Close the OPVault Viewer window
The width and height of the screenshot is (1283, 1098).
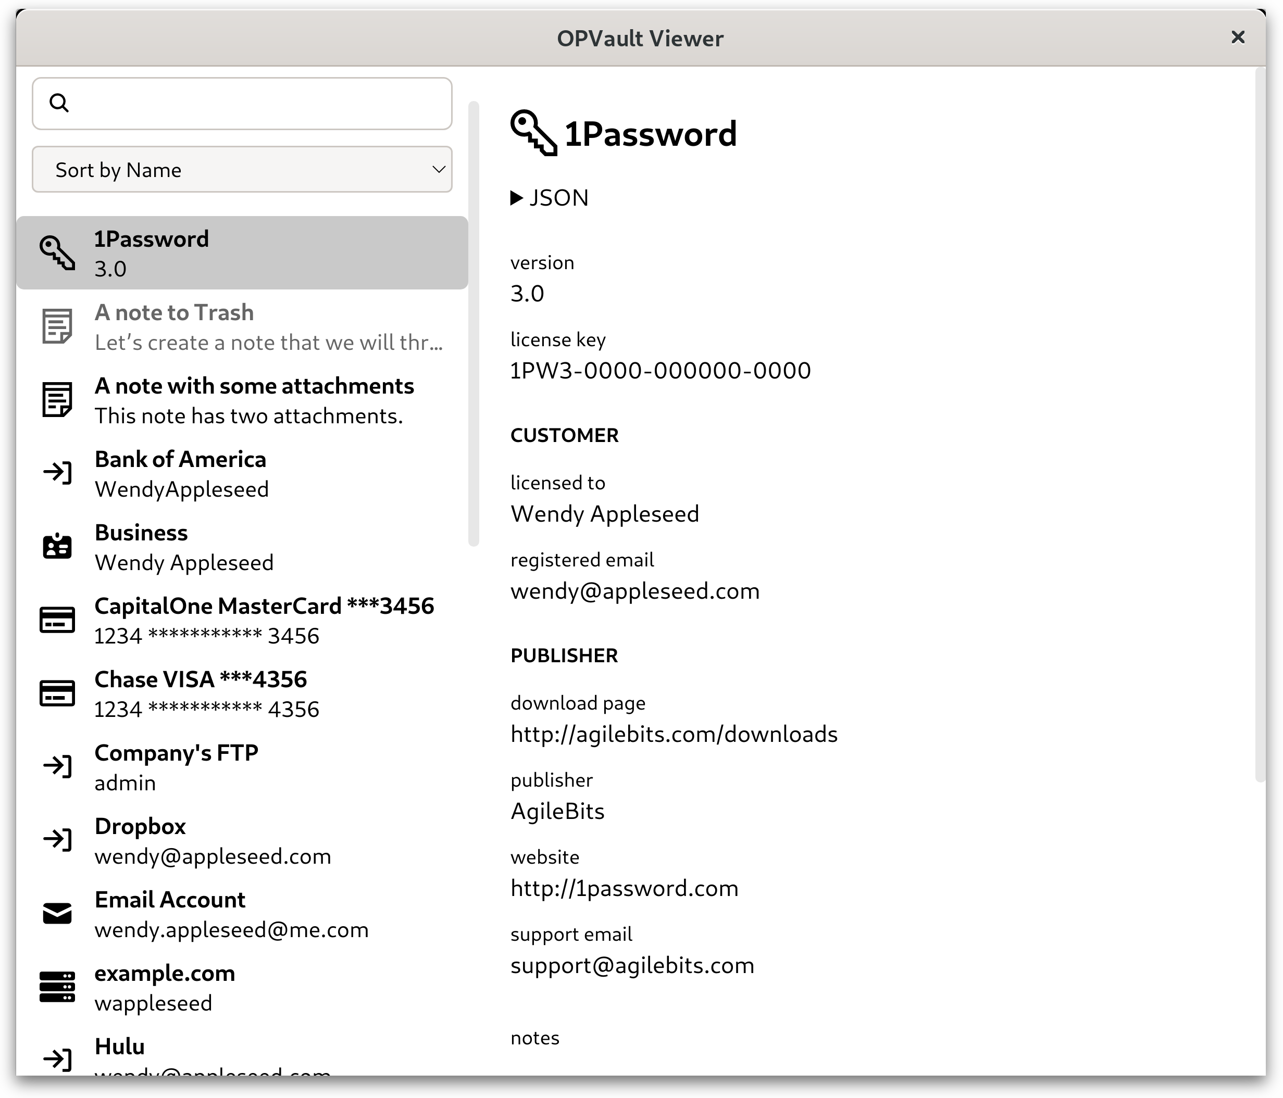pyautogui.click(x=1238, y=38)
